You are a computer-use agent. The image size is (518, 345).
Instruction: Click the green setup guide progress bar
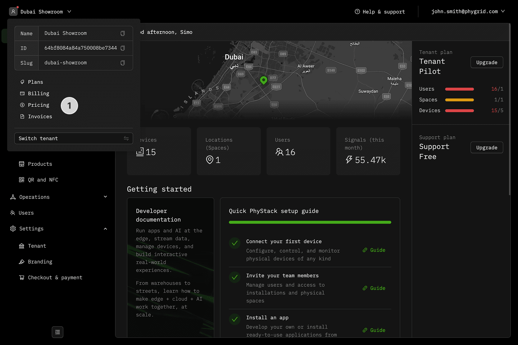coord(310,222)
